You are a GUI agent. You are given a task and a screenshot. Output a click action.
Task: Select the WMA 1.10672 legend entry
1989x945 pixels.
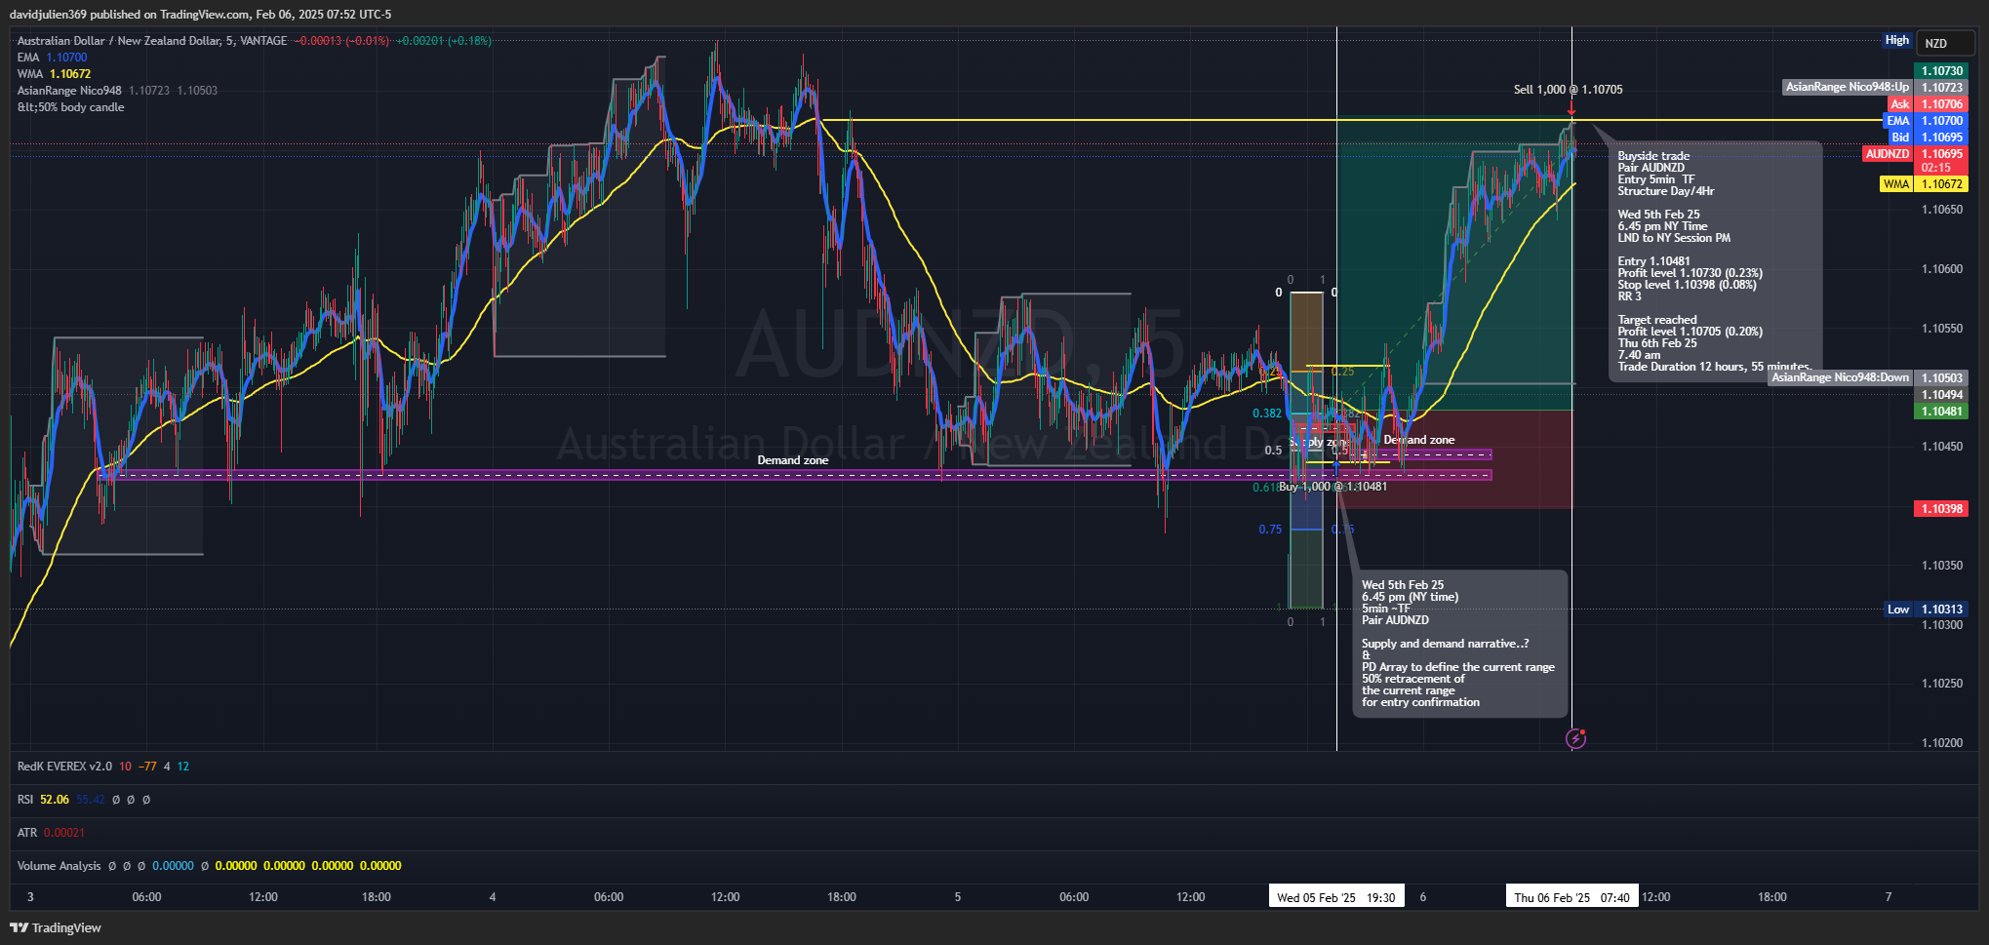(54, 74)
